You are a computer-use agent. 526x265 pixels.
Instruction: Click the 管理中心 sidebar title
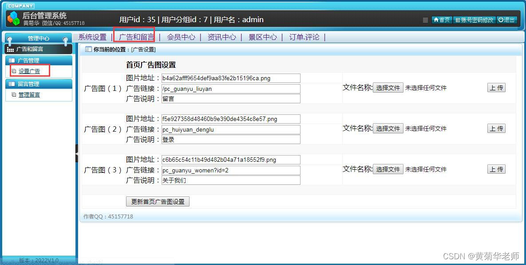coord(38,39)
